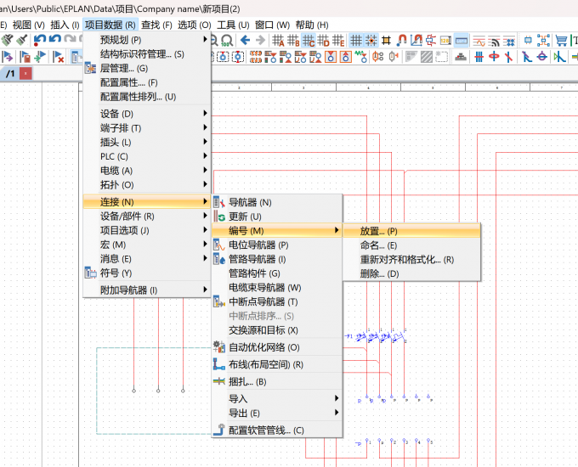
Task: Expand the 端子排 (T) submenu
Action: pos(147,128)
